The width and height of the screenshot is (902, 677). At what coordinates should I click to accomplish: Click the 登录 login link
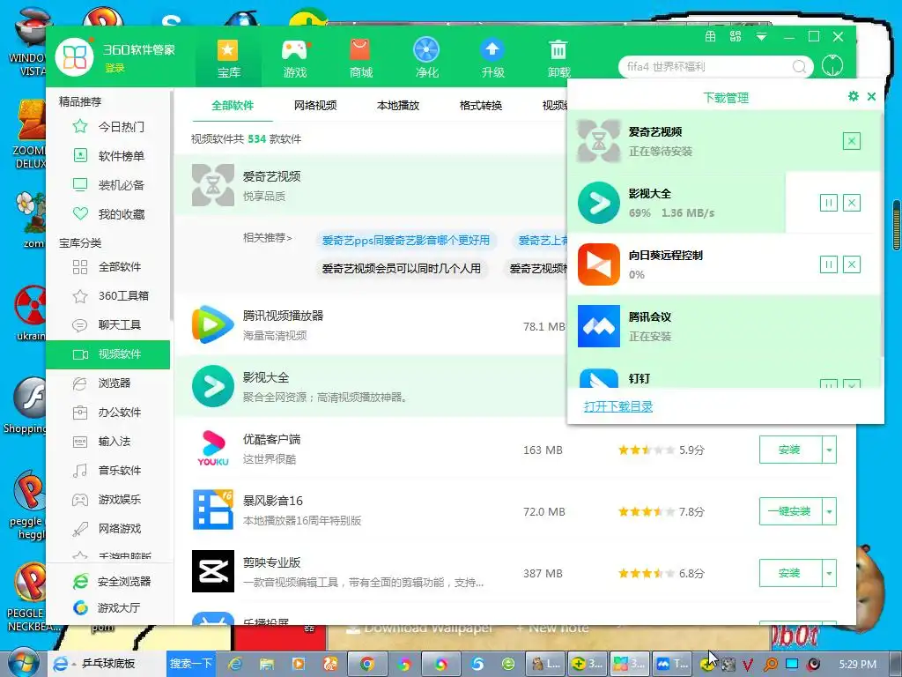pyautogui.click(x=115, y=68)
